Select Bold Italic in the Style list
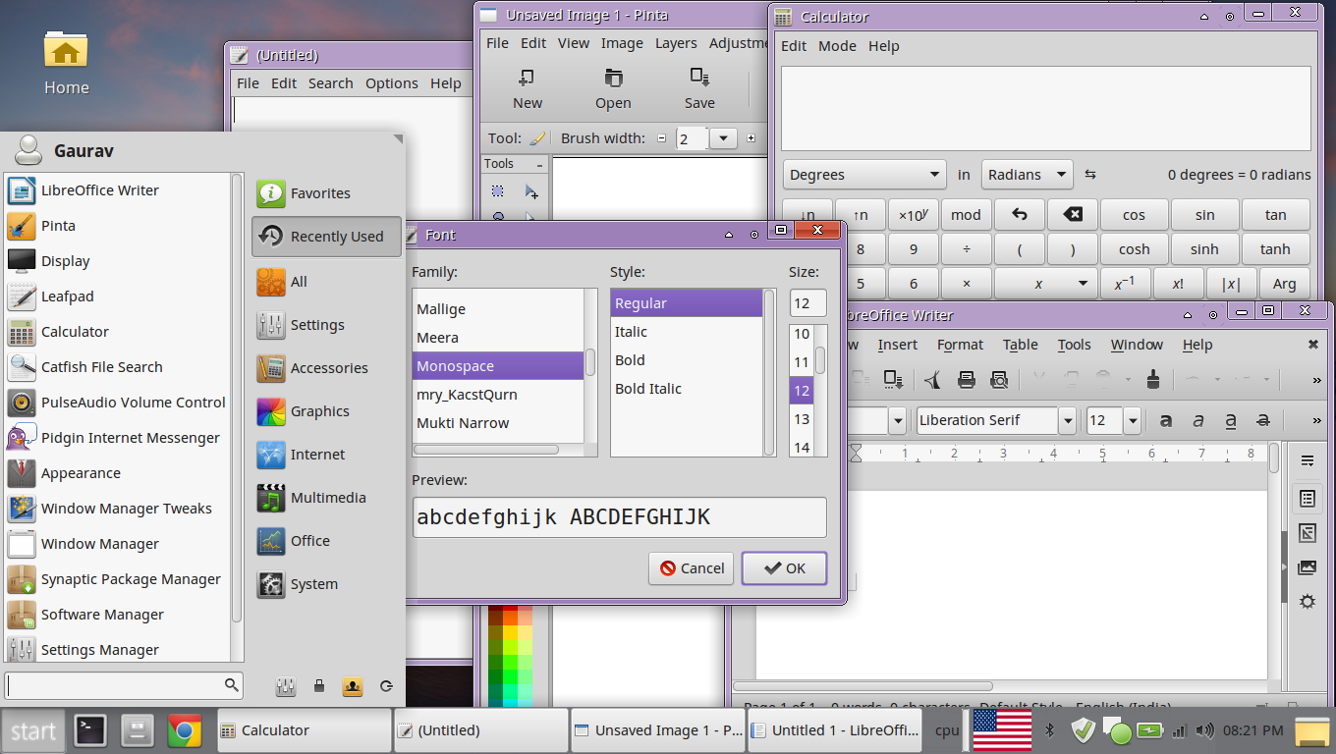Viewport: 1336px width, 754px height. (648, 389)
